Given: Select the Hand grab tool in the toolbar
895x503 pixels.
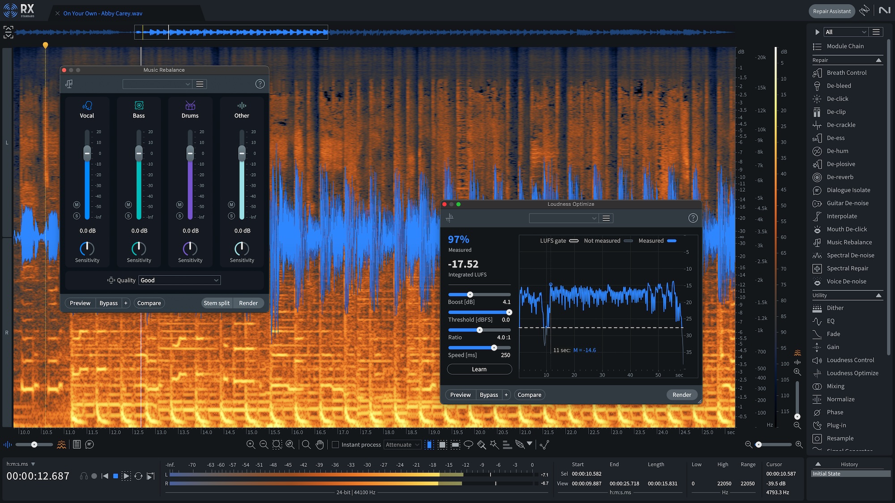Looking at the screenshot, I should [320, 444].
